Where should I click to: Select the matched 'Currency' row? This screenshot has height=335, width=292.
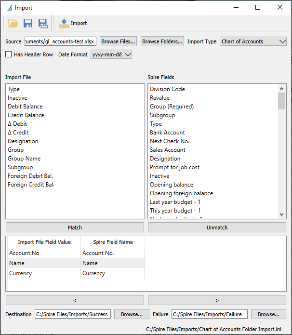[x=76, y=273]
